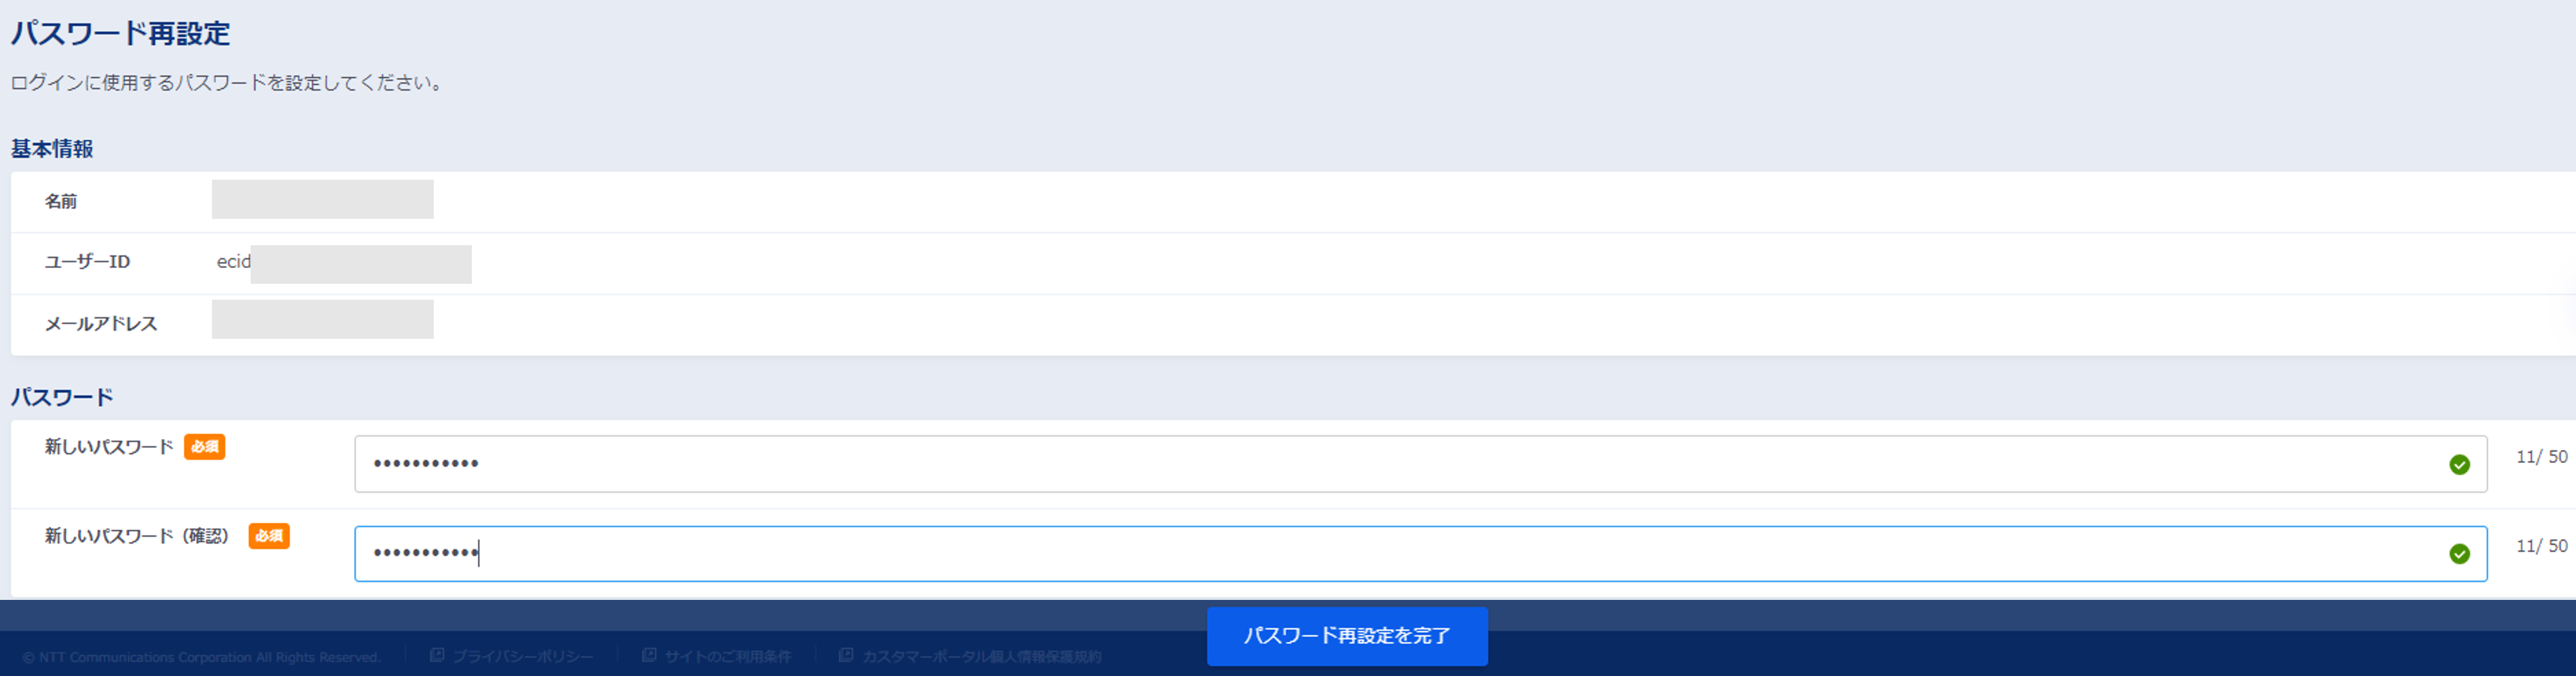Click the 11/50 counter for the confirmation password
Image resolution: width=2576 pixels, height=676 pixels.
coord(2541,546)
